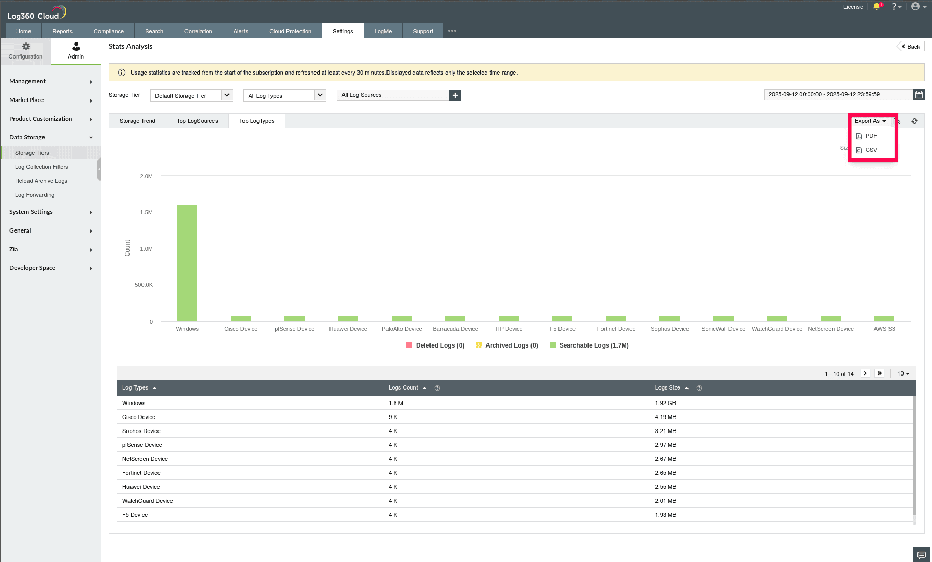
Task: Open the Log Collection Filters link
Action: pos(41,167)
